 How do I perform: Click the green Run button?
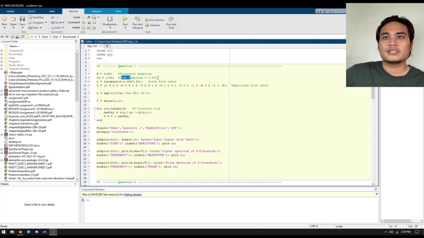pos(125,19)
